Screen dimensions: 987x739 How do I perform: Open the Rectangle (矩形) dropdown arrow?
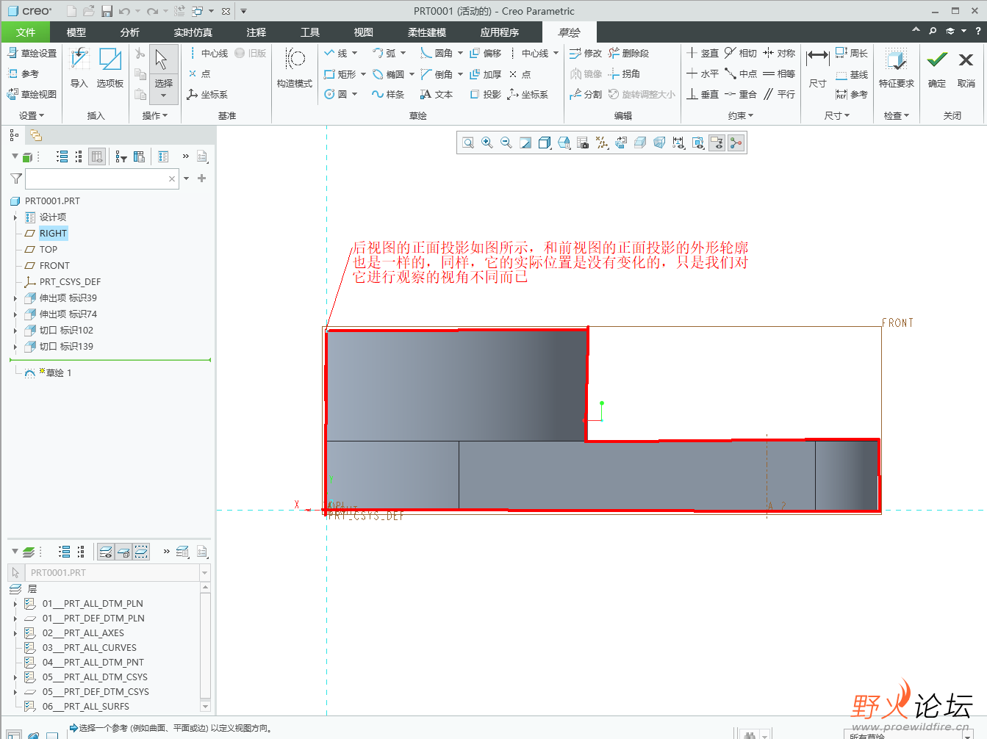[x=363, y=73]
